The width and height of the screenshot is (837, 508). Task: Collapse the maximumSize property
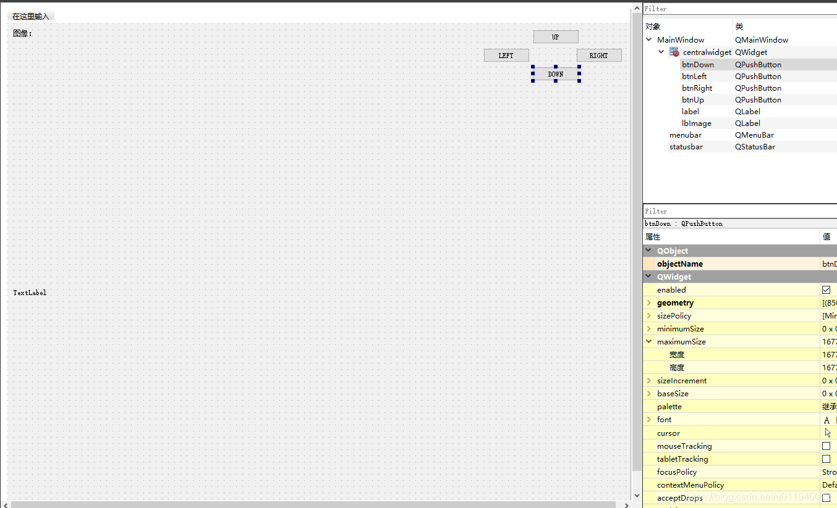[648, 341]
